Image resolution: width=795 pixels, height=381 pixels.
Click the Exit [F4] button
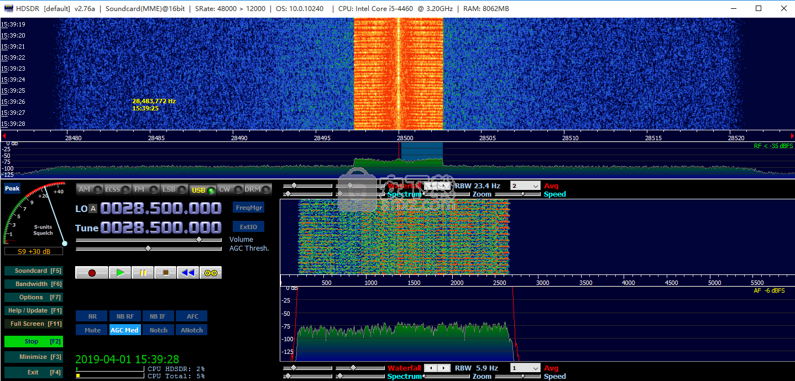point(33,373)
